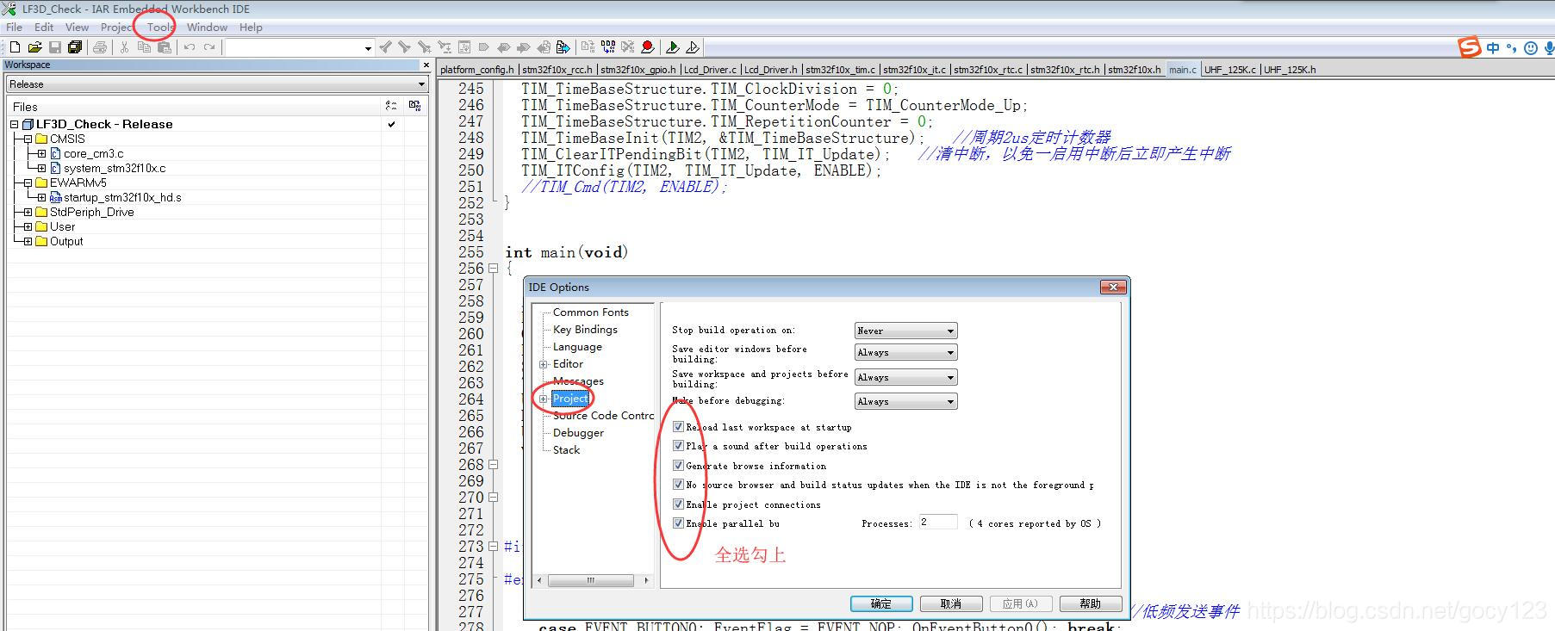This screenshot has height=631, width=1555.
Task: Open the Tools menu
Action: click(x=160, y=27)
